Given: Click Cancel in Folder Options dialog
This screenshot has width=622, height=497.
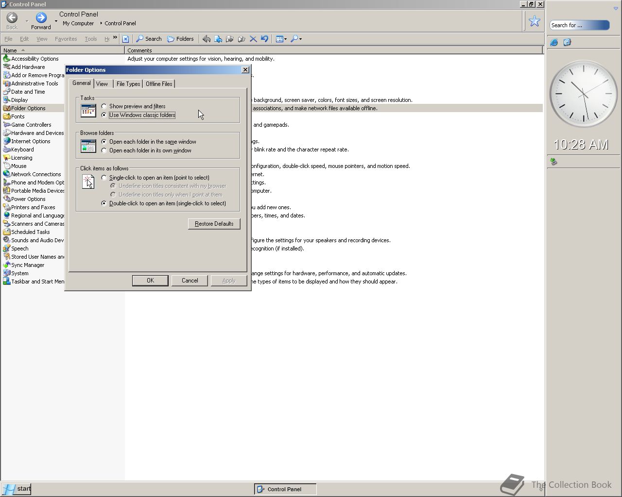Looking at the screenshot, I should point(190,281).
